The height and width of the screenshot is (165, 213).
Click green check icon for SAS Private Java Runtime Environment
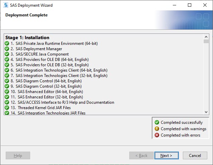[x=7, y=44]
